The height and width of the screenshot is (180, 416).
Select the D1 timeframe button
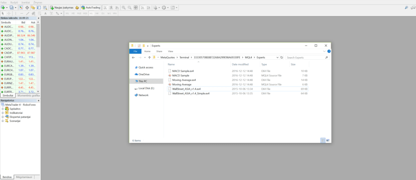(103, 13)
